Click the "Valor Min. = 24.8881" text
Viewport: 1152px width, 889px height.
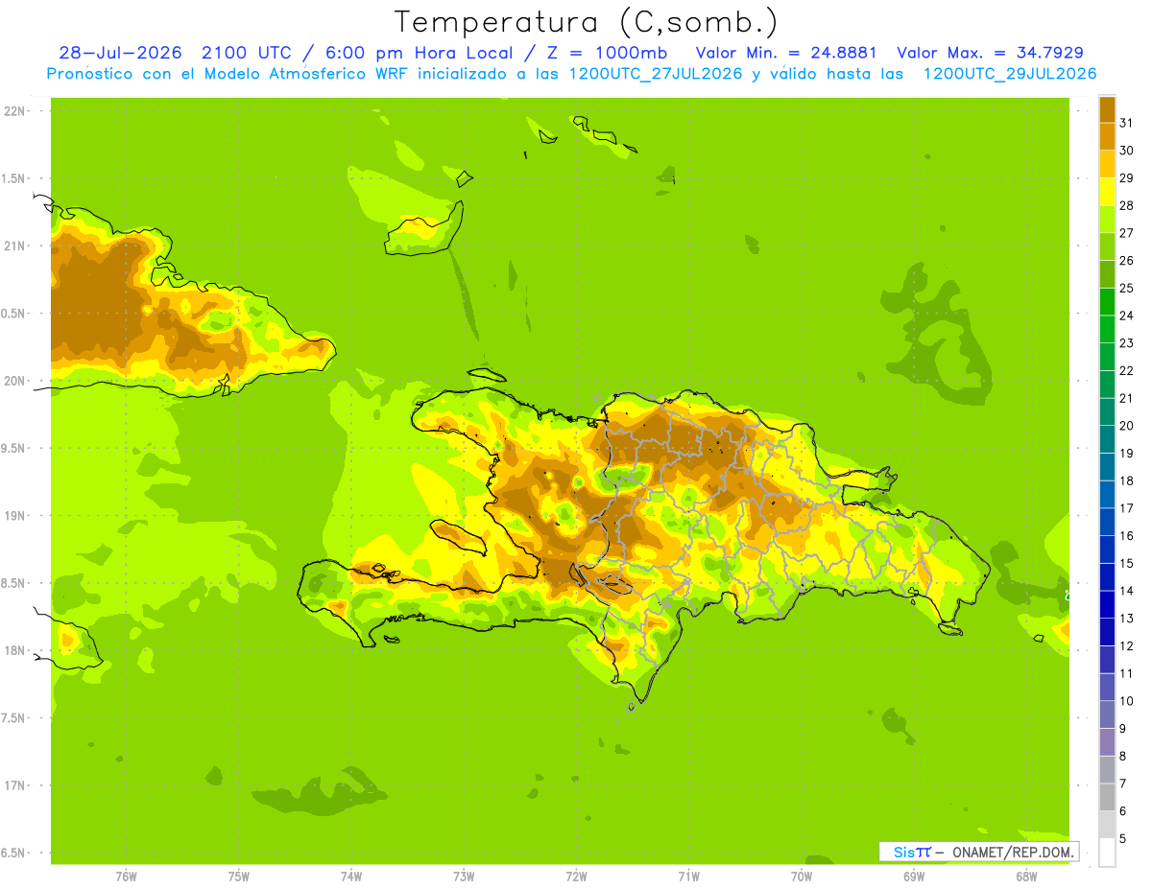[x=786, y=53]
